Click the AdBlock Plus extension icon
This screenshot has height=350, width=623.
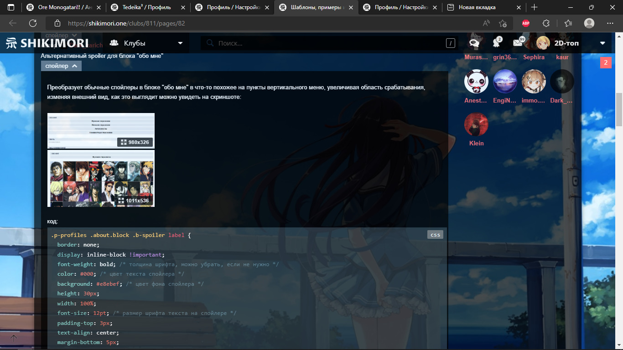coord(526,23)
